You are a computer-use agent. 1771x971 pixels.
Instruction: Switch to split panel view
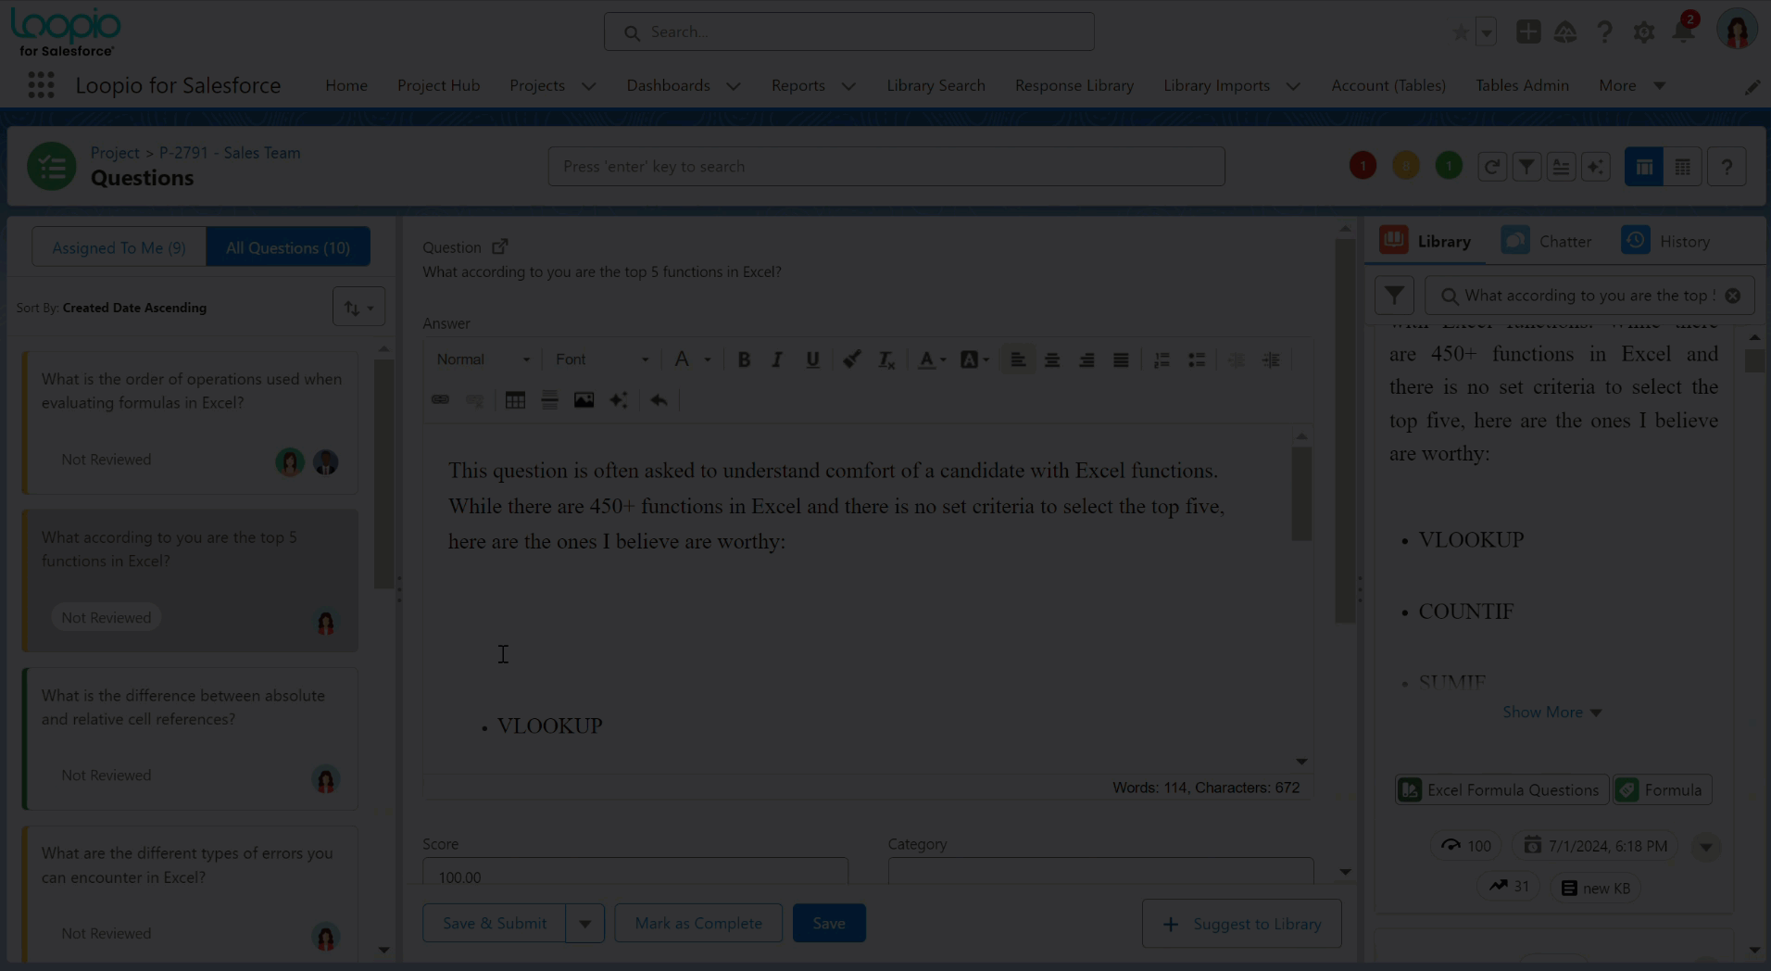[1644, 167]
